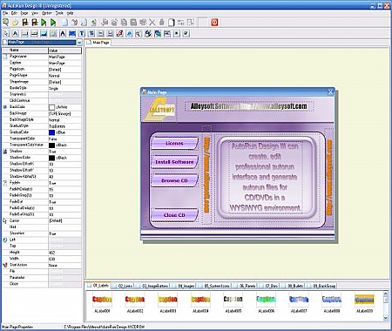The width and height of the screenshot is (392, 331).
Task: Select the ALabel005 black caption thumbnail
Action: click(233, 302)
